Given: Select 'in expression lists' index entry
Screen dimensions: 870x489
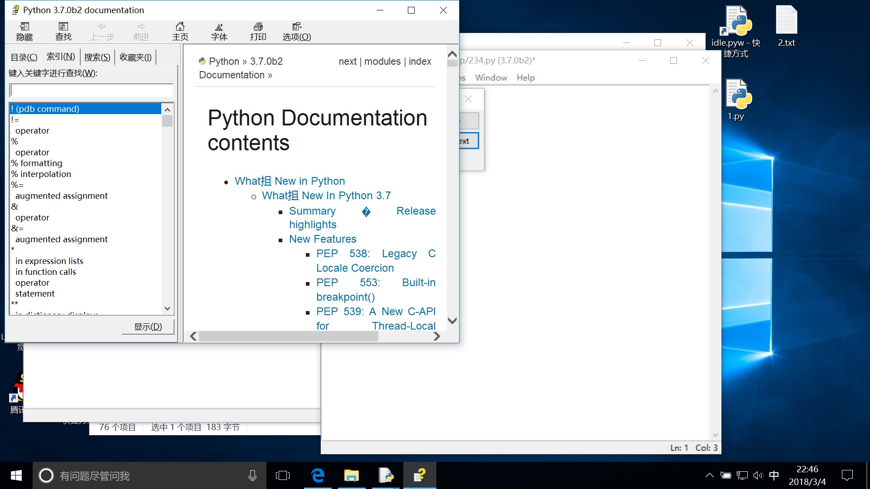Looking at the screenshot, I should click(x=49, y=261).
